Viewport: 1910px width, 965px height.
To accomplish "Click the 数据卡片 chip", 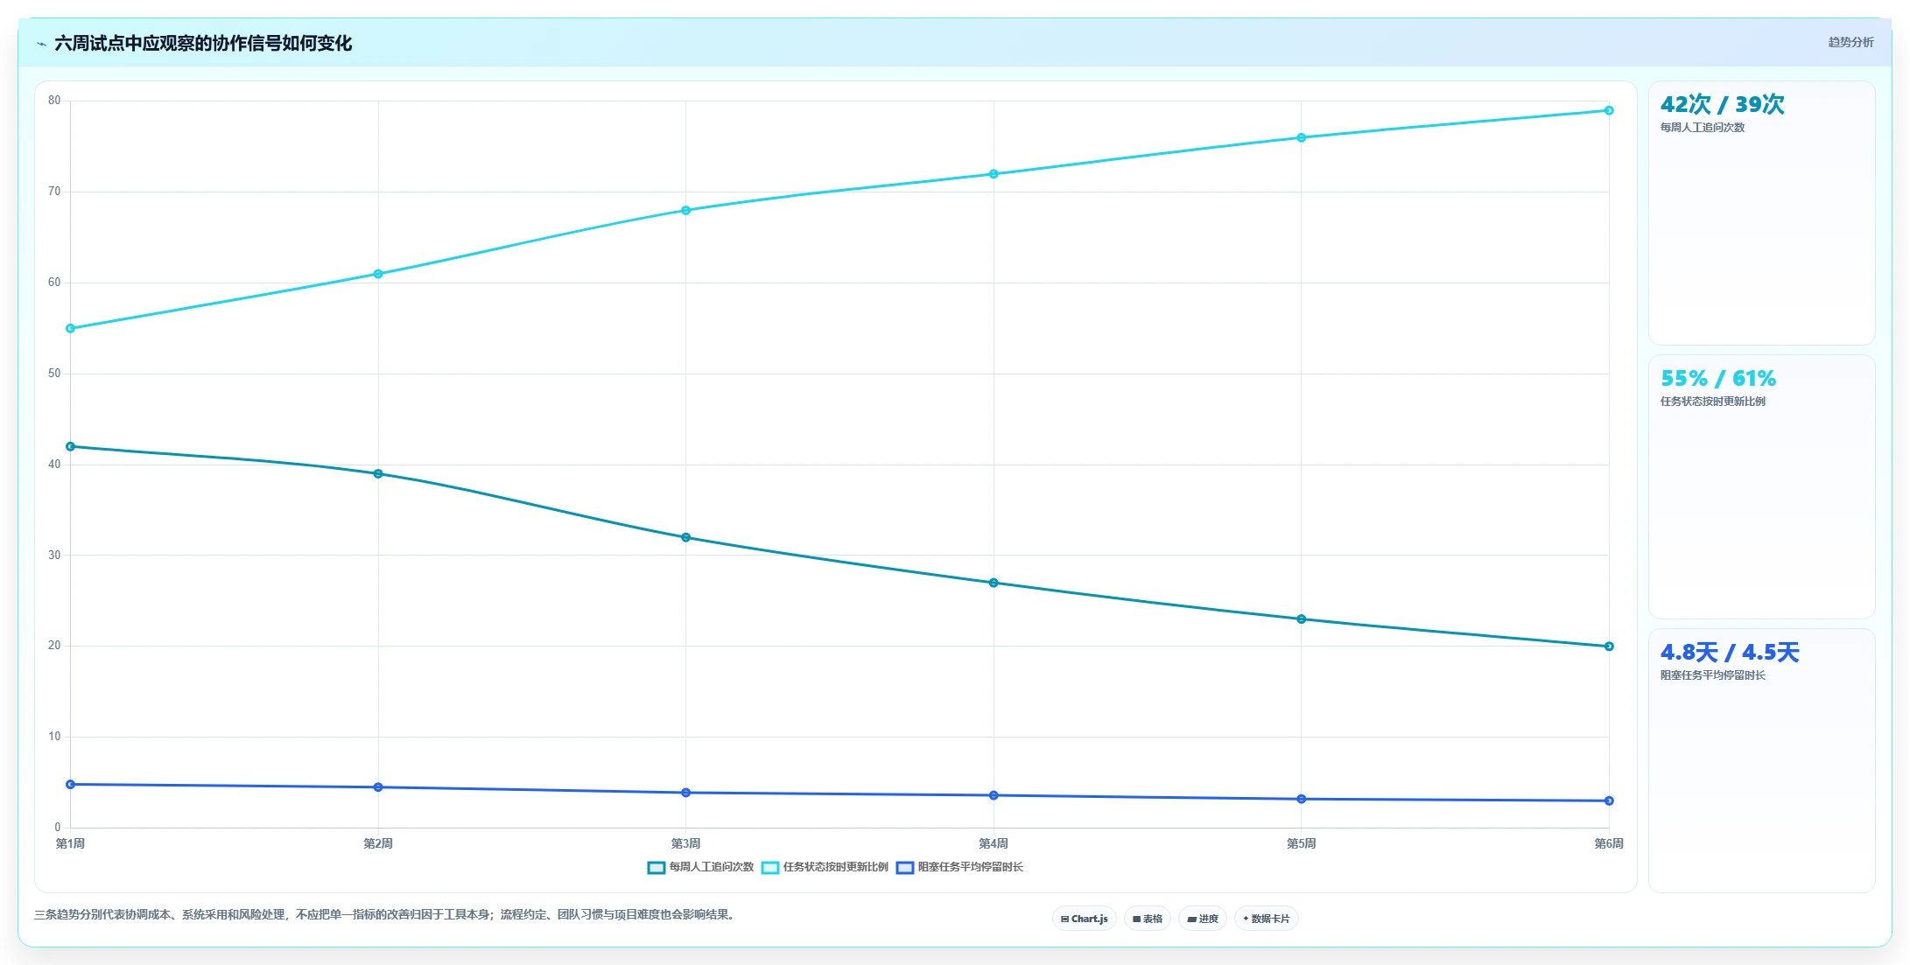I will (x=1266, y=919).
